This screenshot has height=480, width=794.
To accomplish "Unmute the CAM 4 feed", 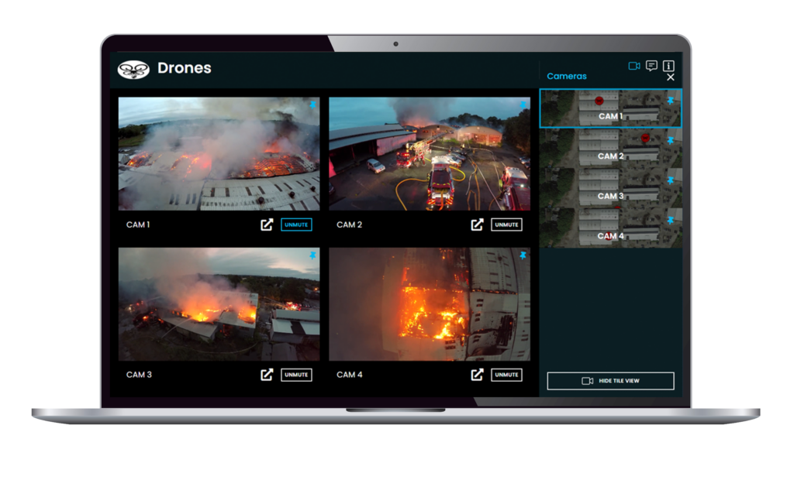I will 506,375.
